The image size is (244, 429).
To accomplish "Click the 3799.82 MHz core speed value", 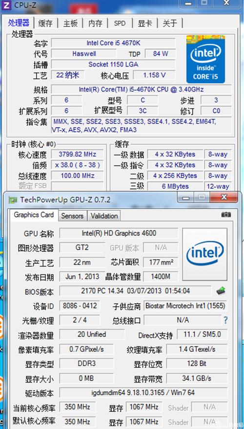I will [77, 154].
